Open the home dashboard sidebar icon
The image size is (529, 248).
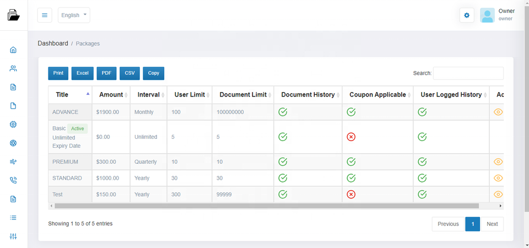point(13,50)
